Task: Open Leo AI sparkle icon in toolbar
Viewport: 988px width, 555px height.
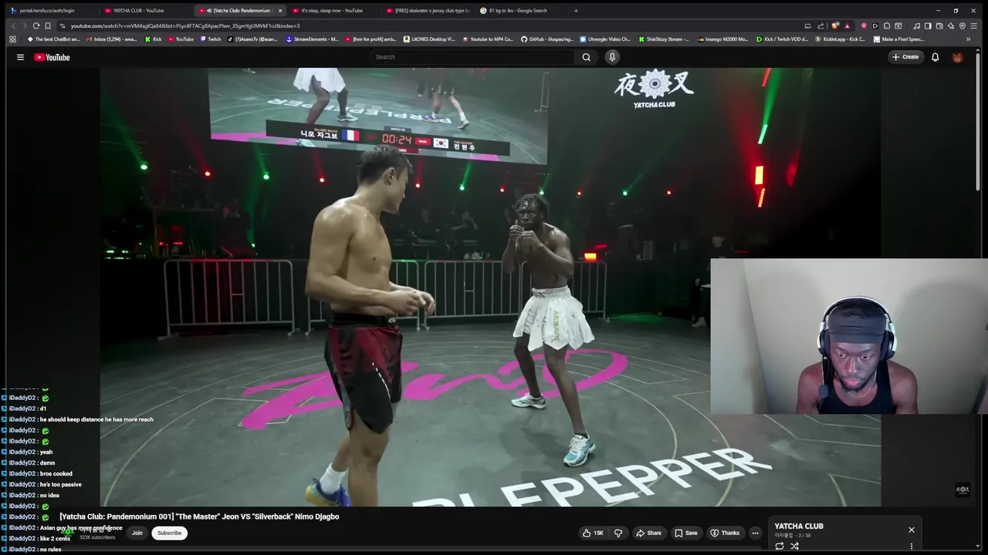Action: point(951,25)
